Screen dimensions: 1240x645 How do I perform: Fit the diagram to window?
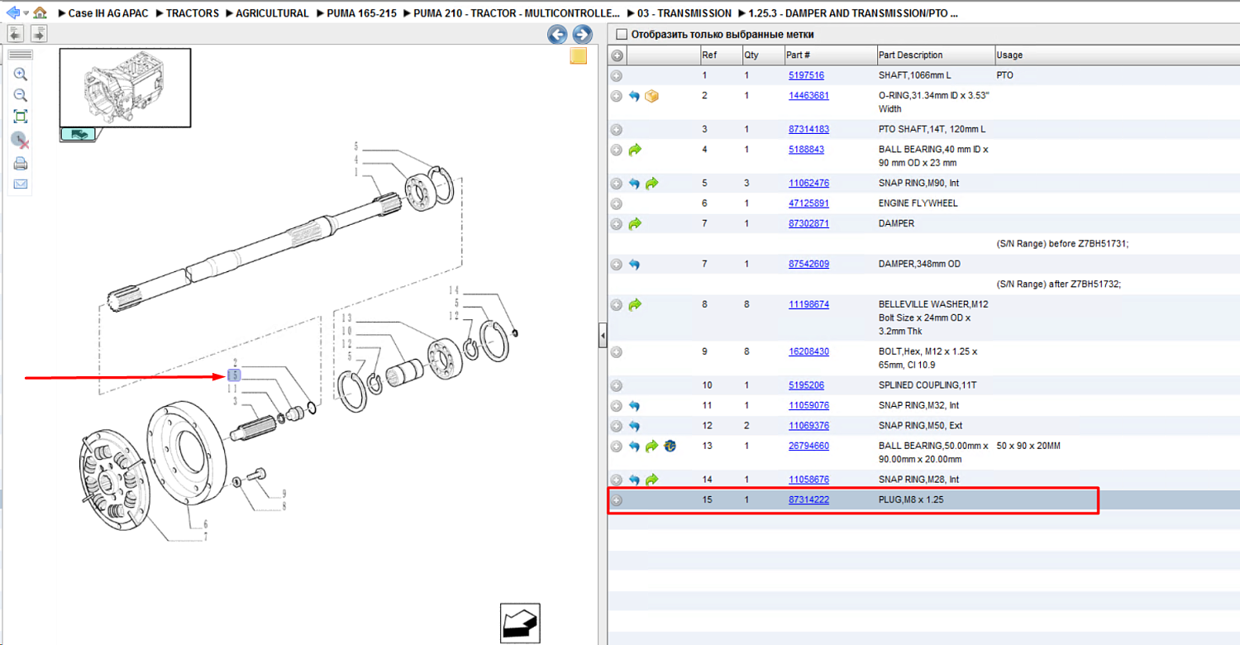[21, 117]
